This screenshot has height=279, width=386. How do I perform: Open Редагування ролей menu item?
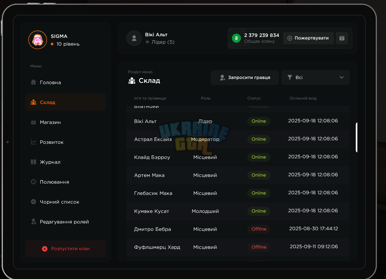[66, 222]
